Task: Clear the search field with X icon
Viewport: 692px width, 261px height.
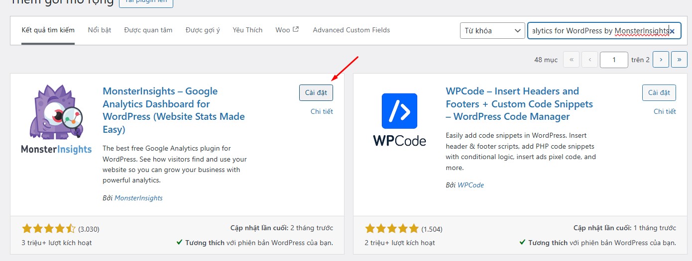Action: point(672,31)
